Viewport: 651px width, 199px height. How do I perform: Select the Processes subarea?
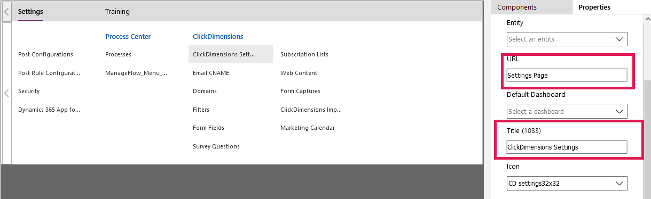118,54
